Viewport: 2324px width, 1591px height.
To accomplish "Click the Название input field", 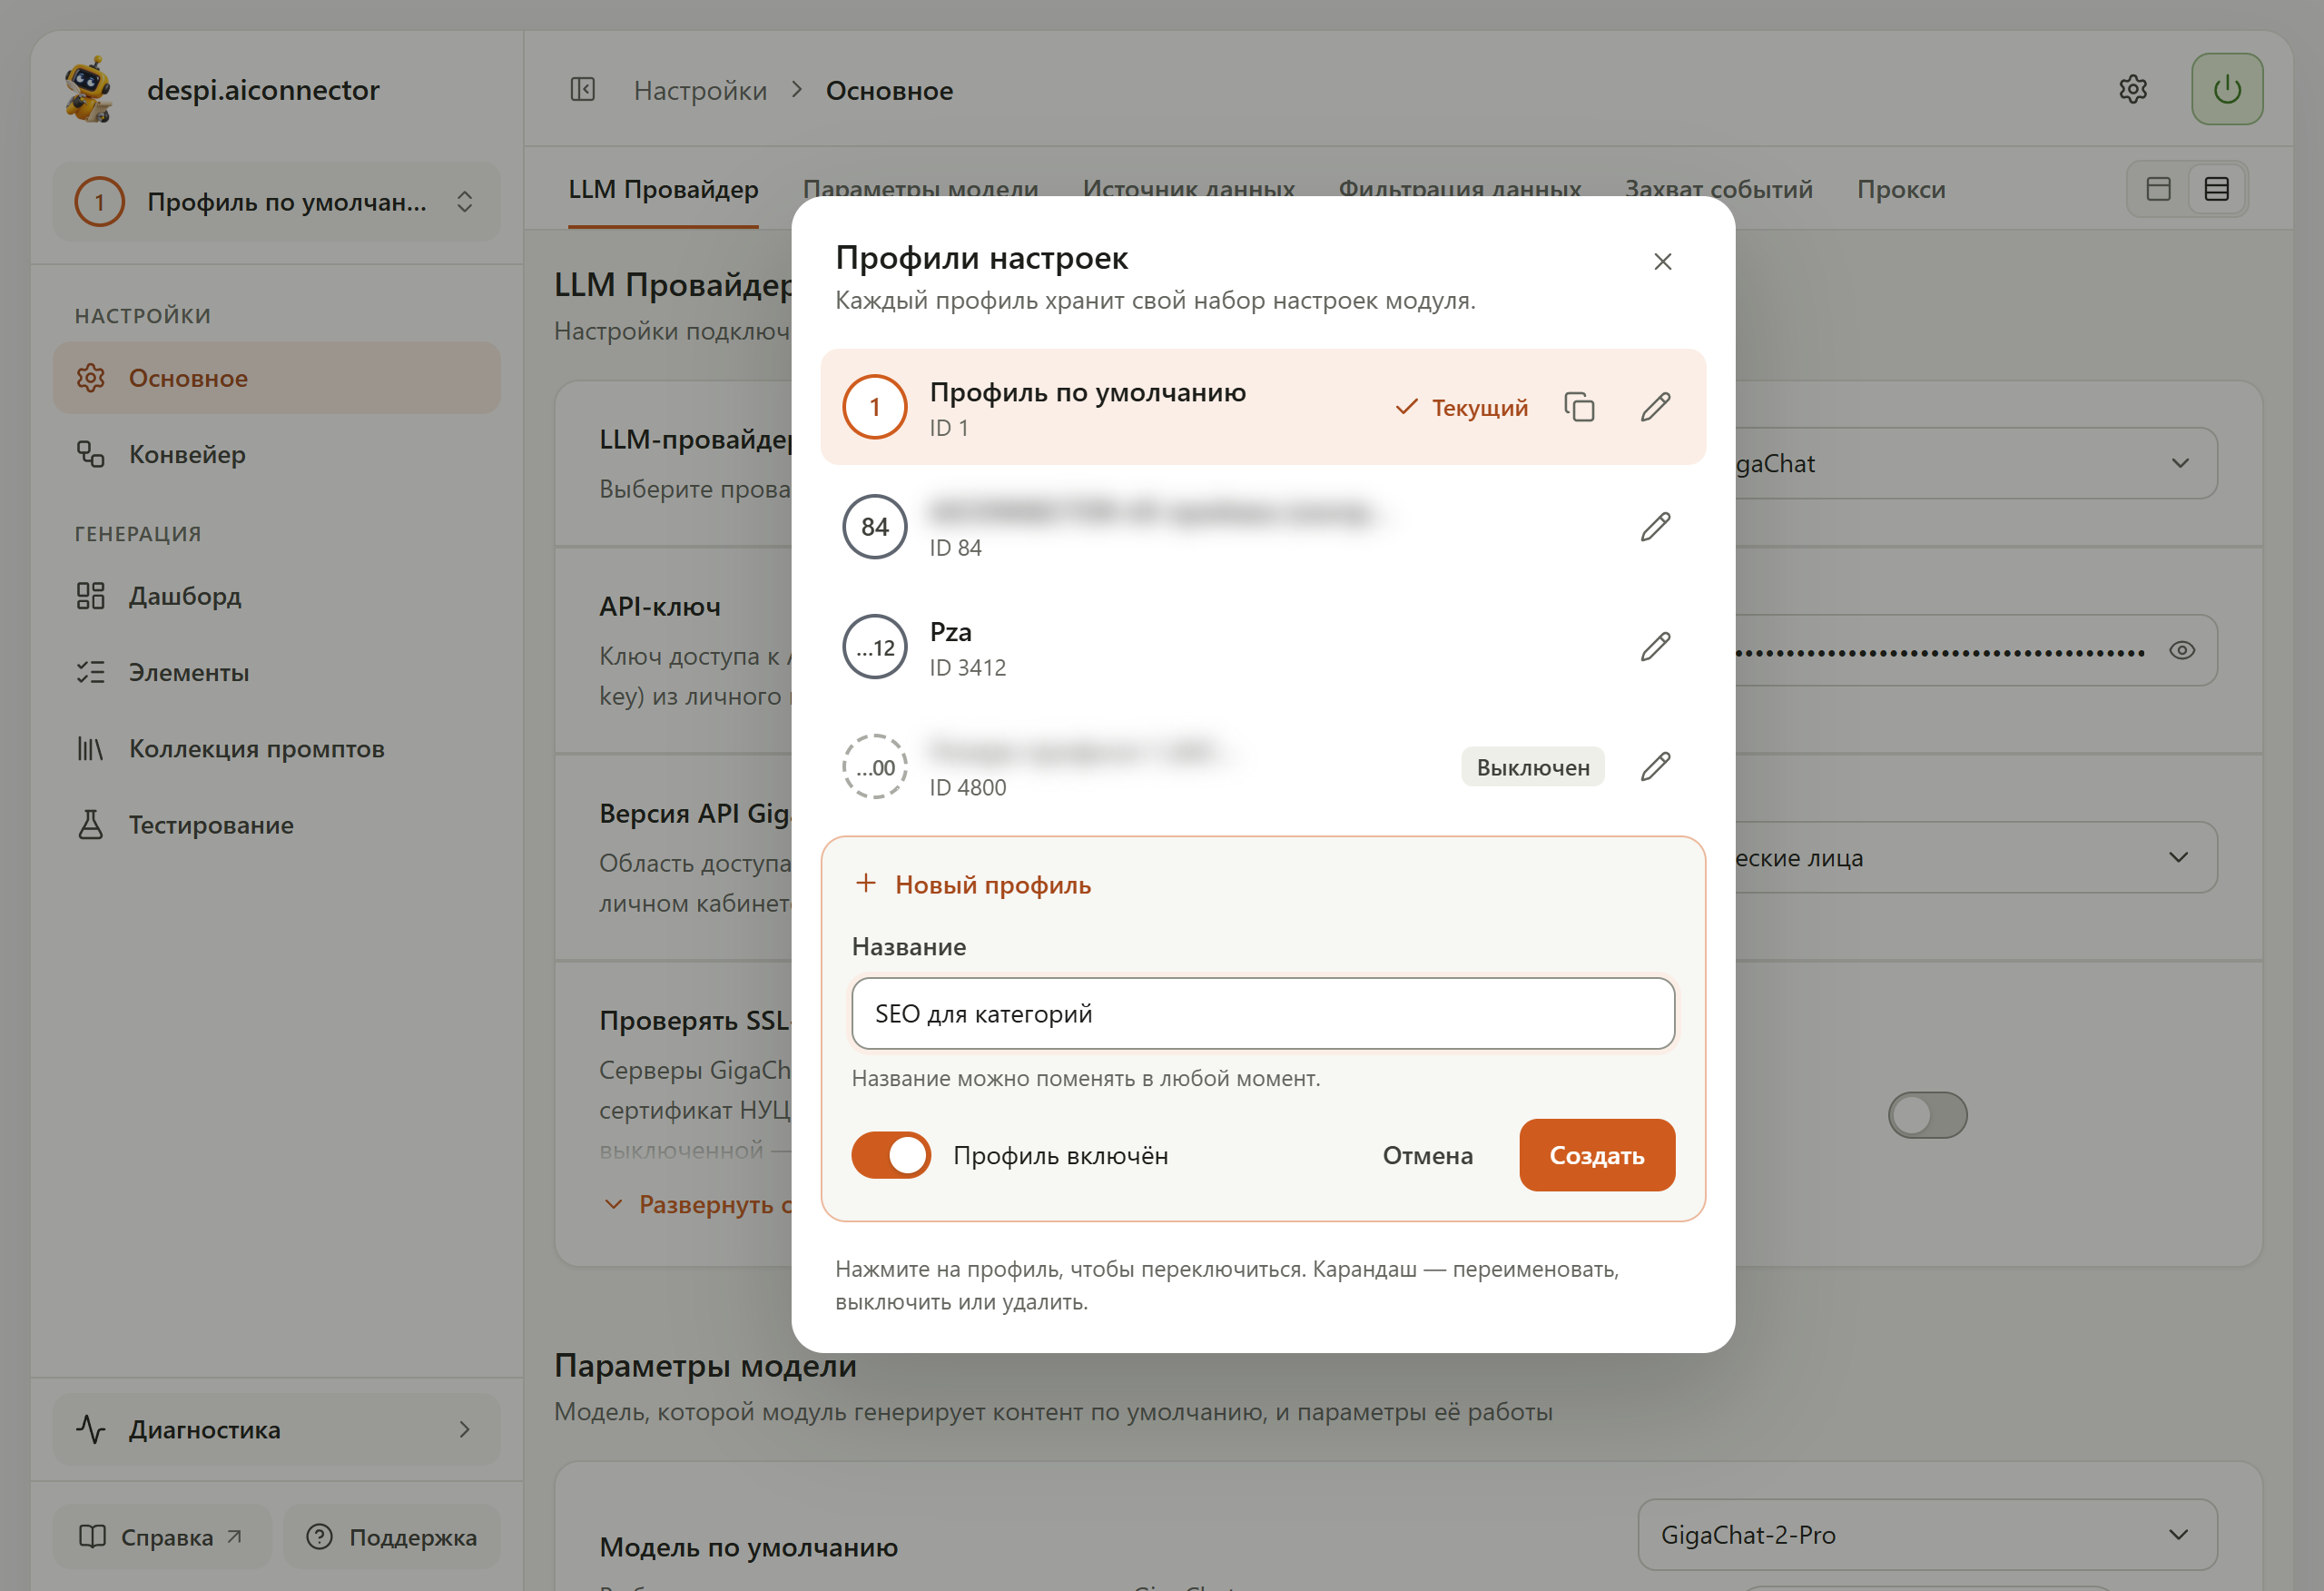I will (1263, 1014).
